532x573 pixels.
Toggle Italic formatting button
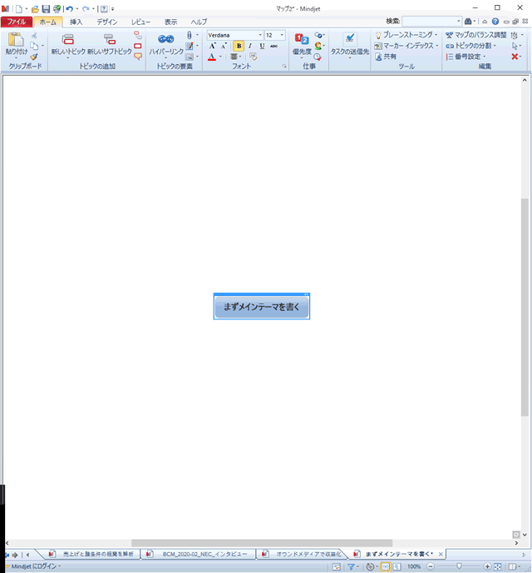[250, 46]
